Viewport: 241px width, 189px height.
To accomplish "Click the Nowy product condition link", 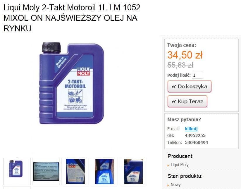I will (x=175, y=185).
